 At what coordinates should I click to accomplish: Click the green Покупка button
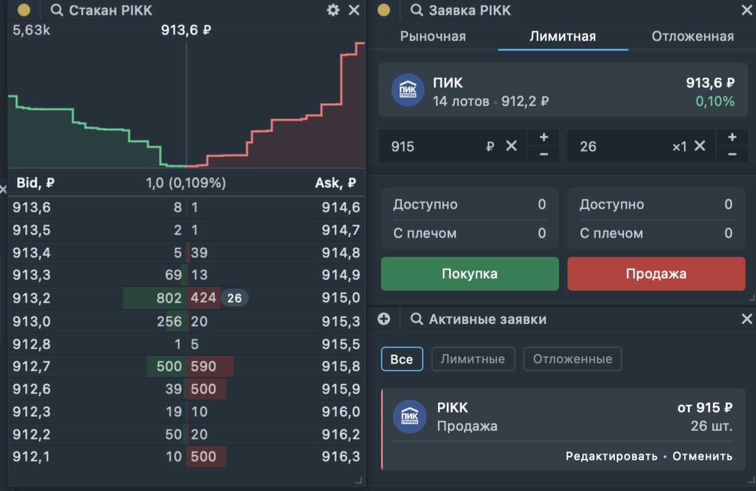470,274
